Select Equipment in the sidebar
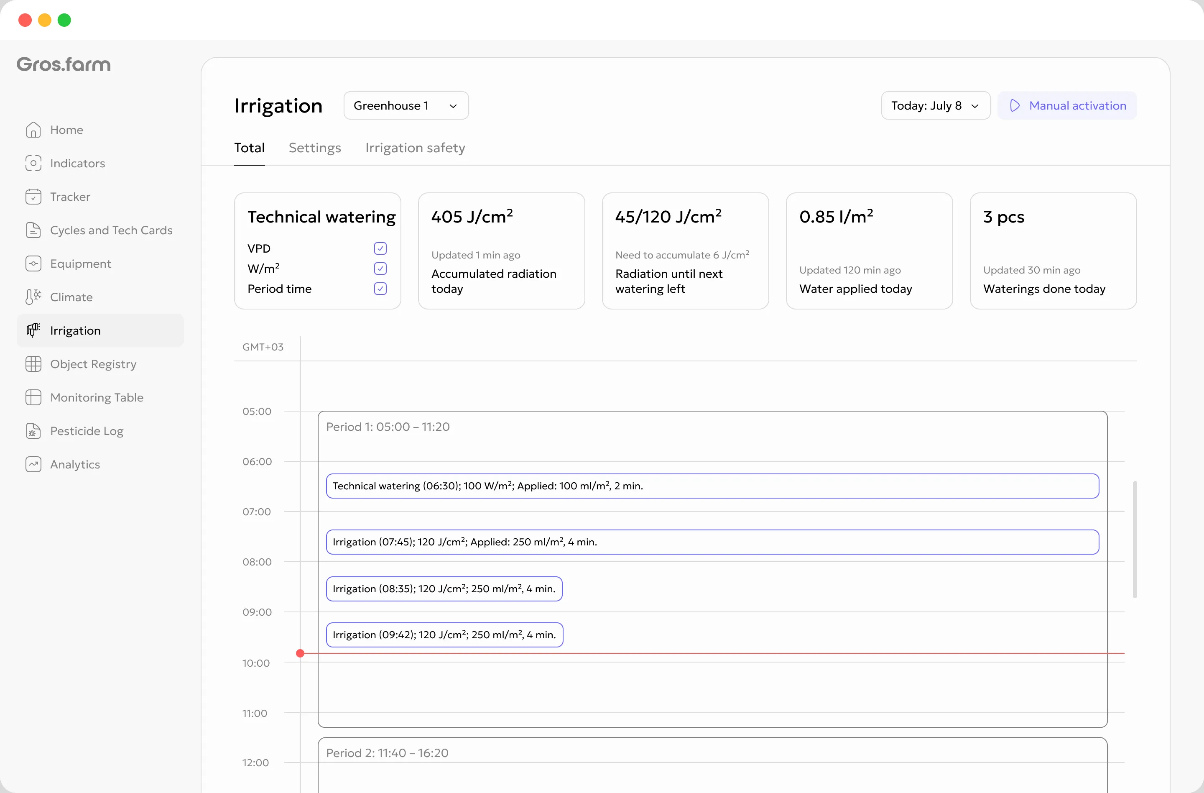Viewport: 1204px width, 793px height. [x=100, y=263]
